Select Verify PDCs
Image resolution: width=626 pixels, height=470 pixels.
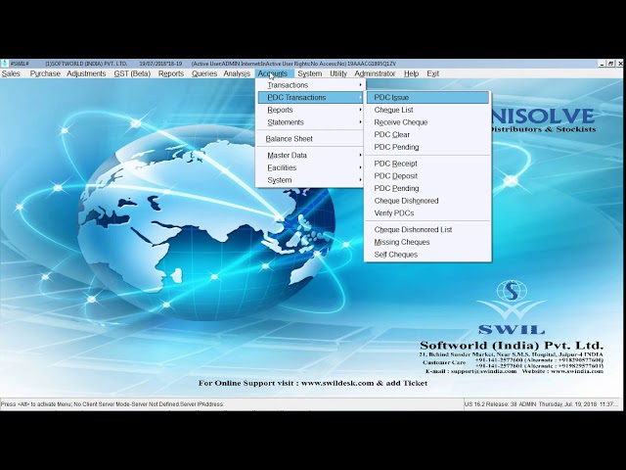[427, 213]
